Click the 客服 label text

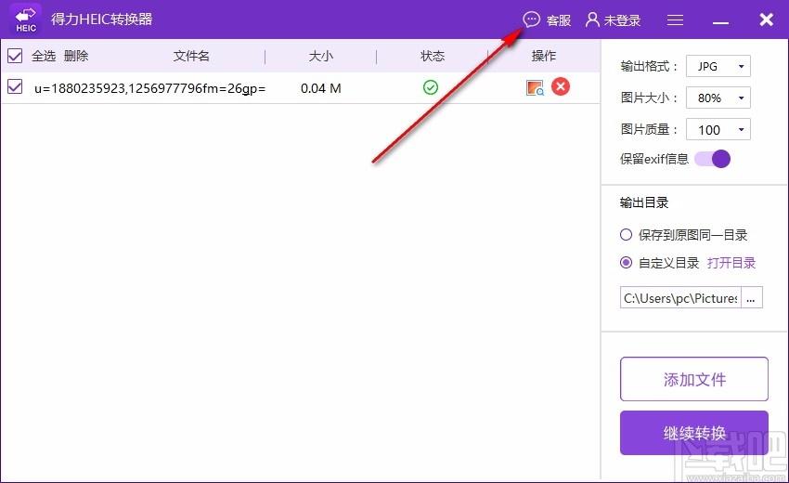coord(559,20)
